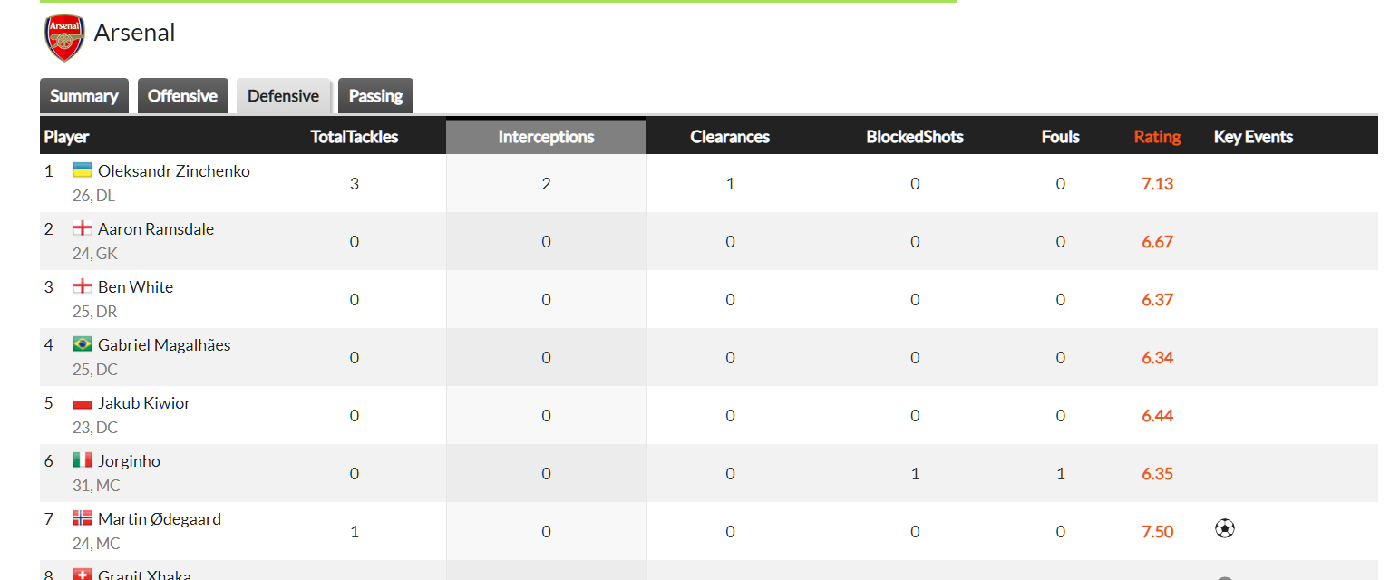The width and height of the screenshot is (1390, 580).
Task: Open Oleksandr Zinchenko's player page
Action: click(x=174, y=171)
